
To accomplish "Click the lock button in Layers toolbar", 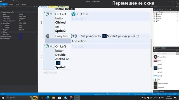I will pyautogui.click(x=160, y=9).
